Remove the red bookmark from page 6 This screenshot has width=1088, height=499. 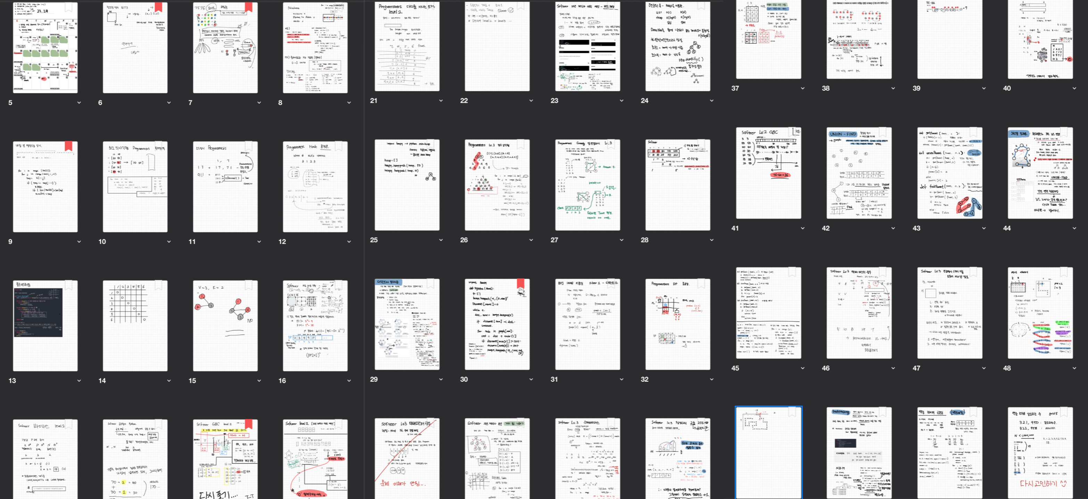tap(158, 8)
